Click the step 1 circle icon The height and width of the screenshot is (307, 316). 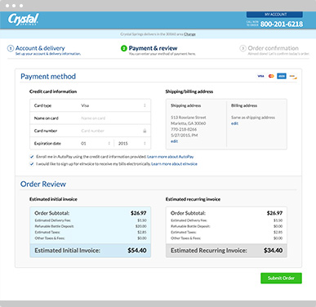pyautogui.click(x=11, y=48)
